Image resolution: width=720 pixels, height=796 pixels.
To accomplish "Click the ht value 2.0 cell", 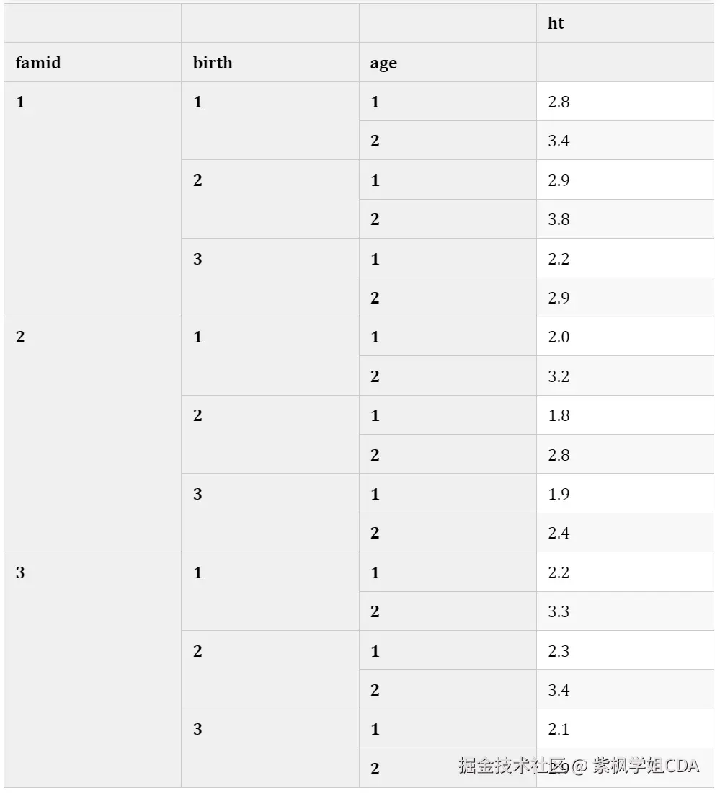I will (x=559, y=337).
